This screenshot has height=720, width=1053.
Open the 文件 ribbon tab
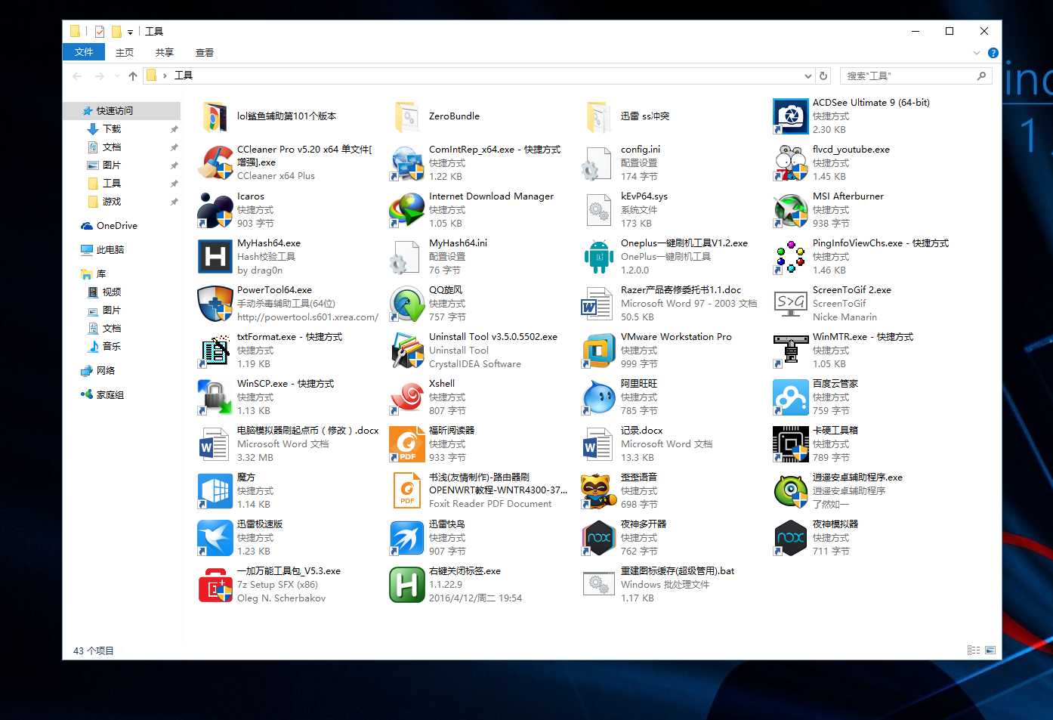(x=84, y=52)
